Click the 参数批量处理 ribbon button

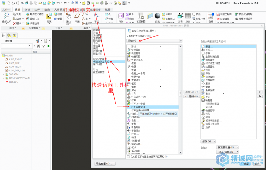(x=244, y=14)
